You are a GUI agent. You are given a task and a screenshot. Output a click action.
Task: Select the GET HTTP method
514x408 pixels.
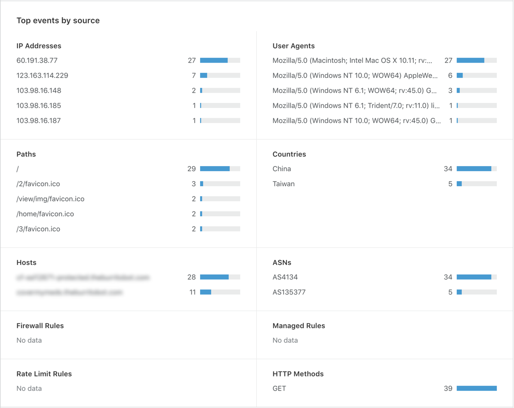(279, 388)
